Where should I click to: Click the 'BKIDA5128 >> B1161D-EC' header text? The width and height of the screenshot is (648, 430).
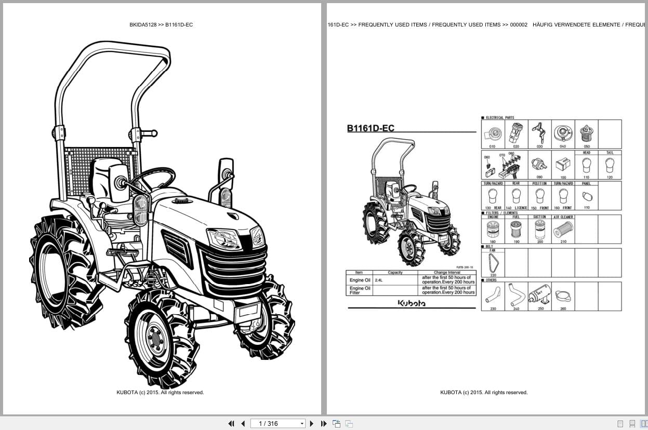[161, 24]
